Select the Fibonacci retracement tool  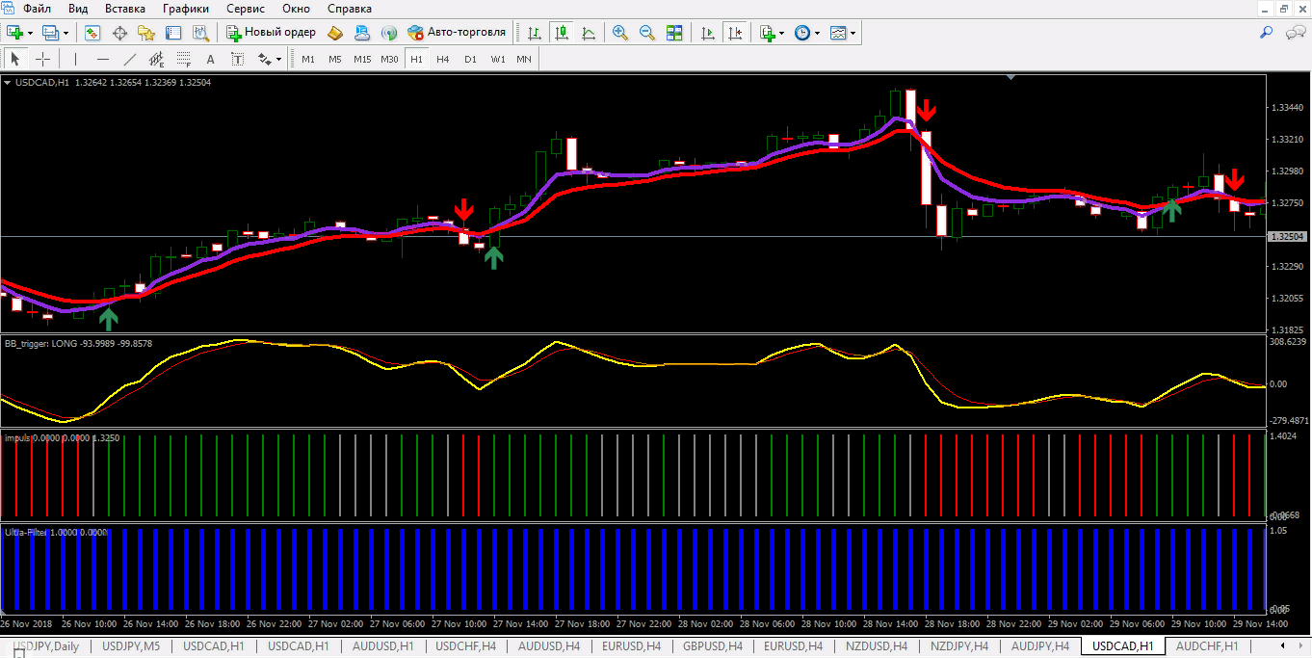(184, 59)
